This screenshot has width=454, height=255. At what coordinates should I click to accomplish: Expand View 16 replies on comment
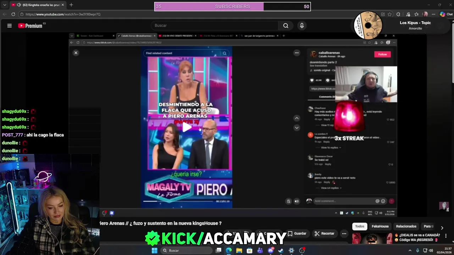point(331,147)
